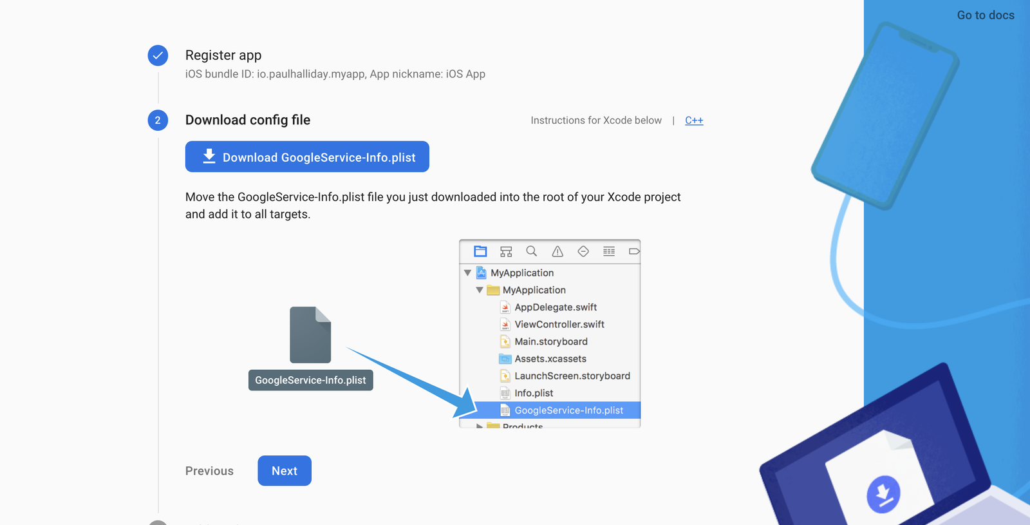
Task: Download the GoogleService-Info.plist config file
Action: (x=307, y=157)
